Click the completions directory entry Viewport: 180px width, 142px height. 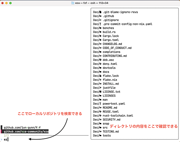click(112, 52)
